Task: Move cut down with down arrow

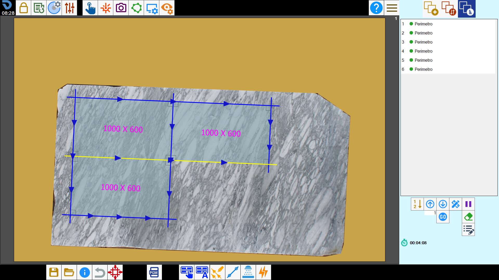Action: coord(443,204)
